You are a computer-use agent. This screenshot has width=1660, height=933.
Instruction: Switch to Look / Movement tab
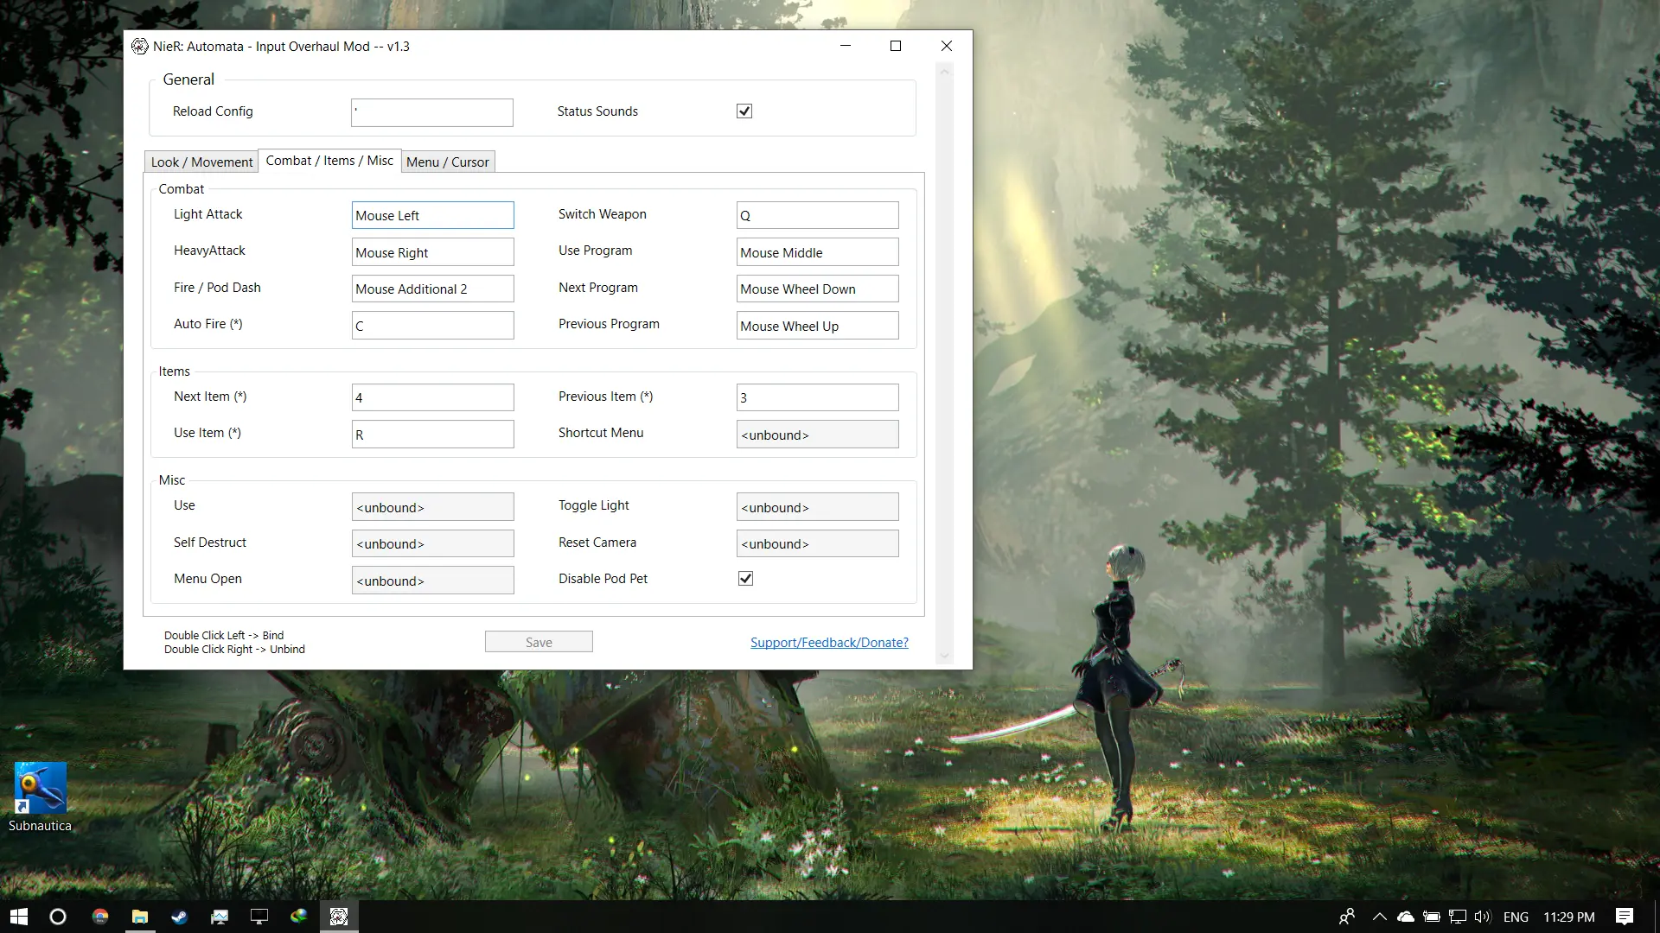point(201,162)
